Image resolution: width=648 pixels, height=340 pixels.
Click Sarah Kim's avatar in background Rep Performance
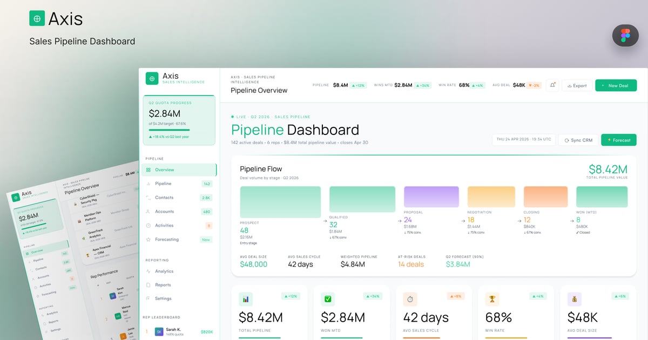112,296
